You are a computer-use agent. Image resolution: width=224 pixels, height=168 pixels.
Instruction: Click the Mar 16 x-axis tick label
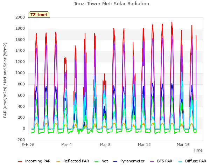click(x=183, y=145)
